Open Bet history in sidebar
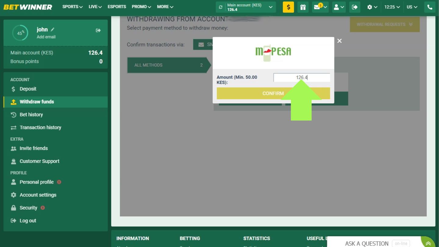439x247 pixels. (31, 115)
